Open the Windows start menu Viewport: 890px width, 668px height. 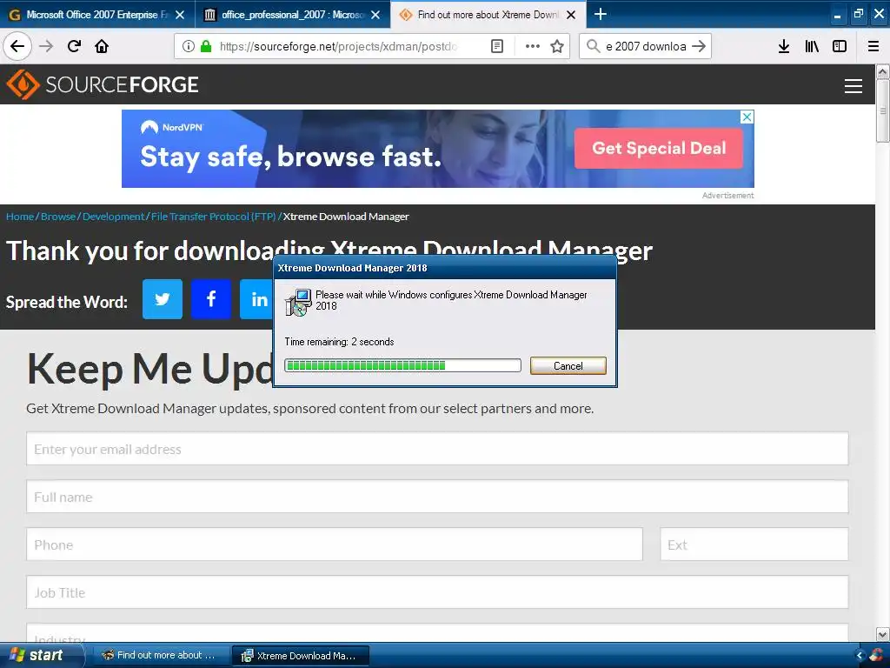coord(42,655)
